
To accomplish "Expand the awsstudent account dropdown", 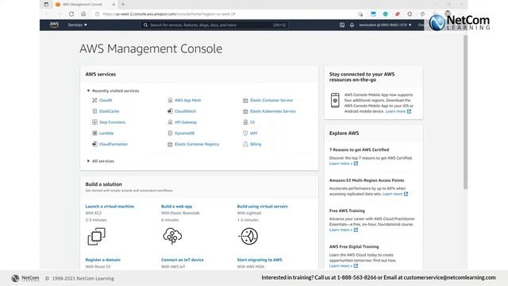I will 385,25.
